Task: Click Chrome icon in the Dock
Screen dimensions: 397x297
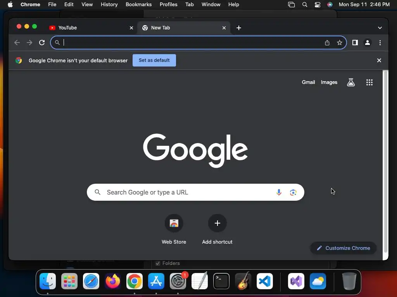Action: [x=135, y=281]
